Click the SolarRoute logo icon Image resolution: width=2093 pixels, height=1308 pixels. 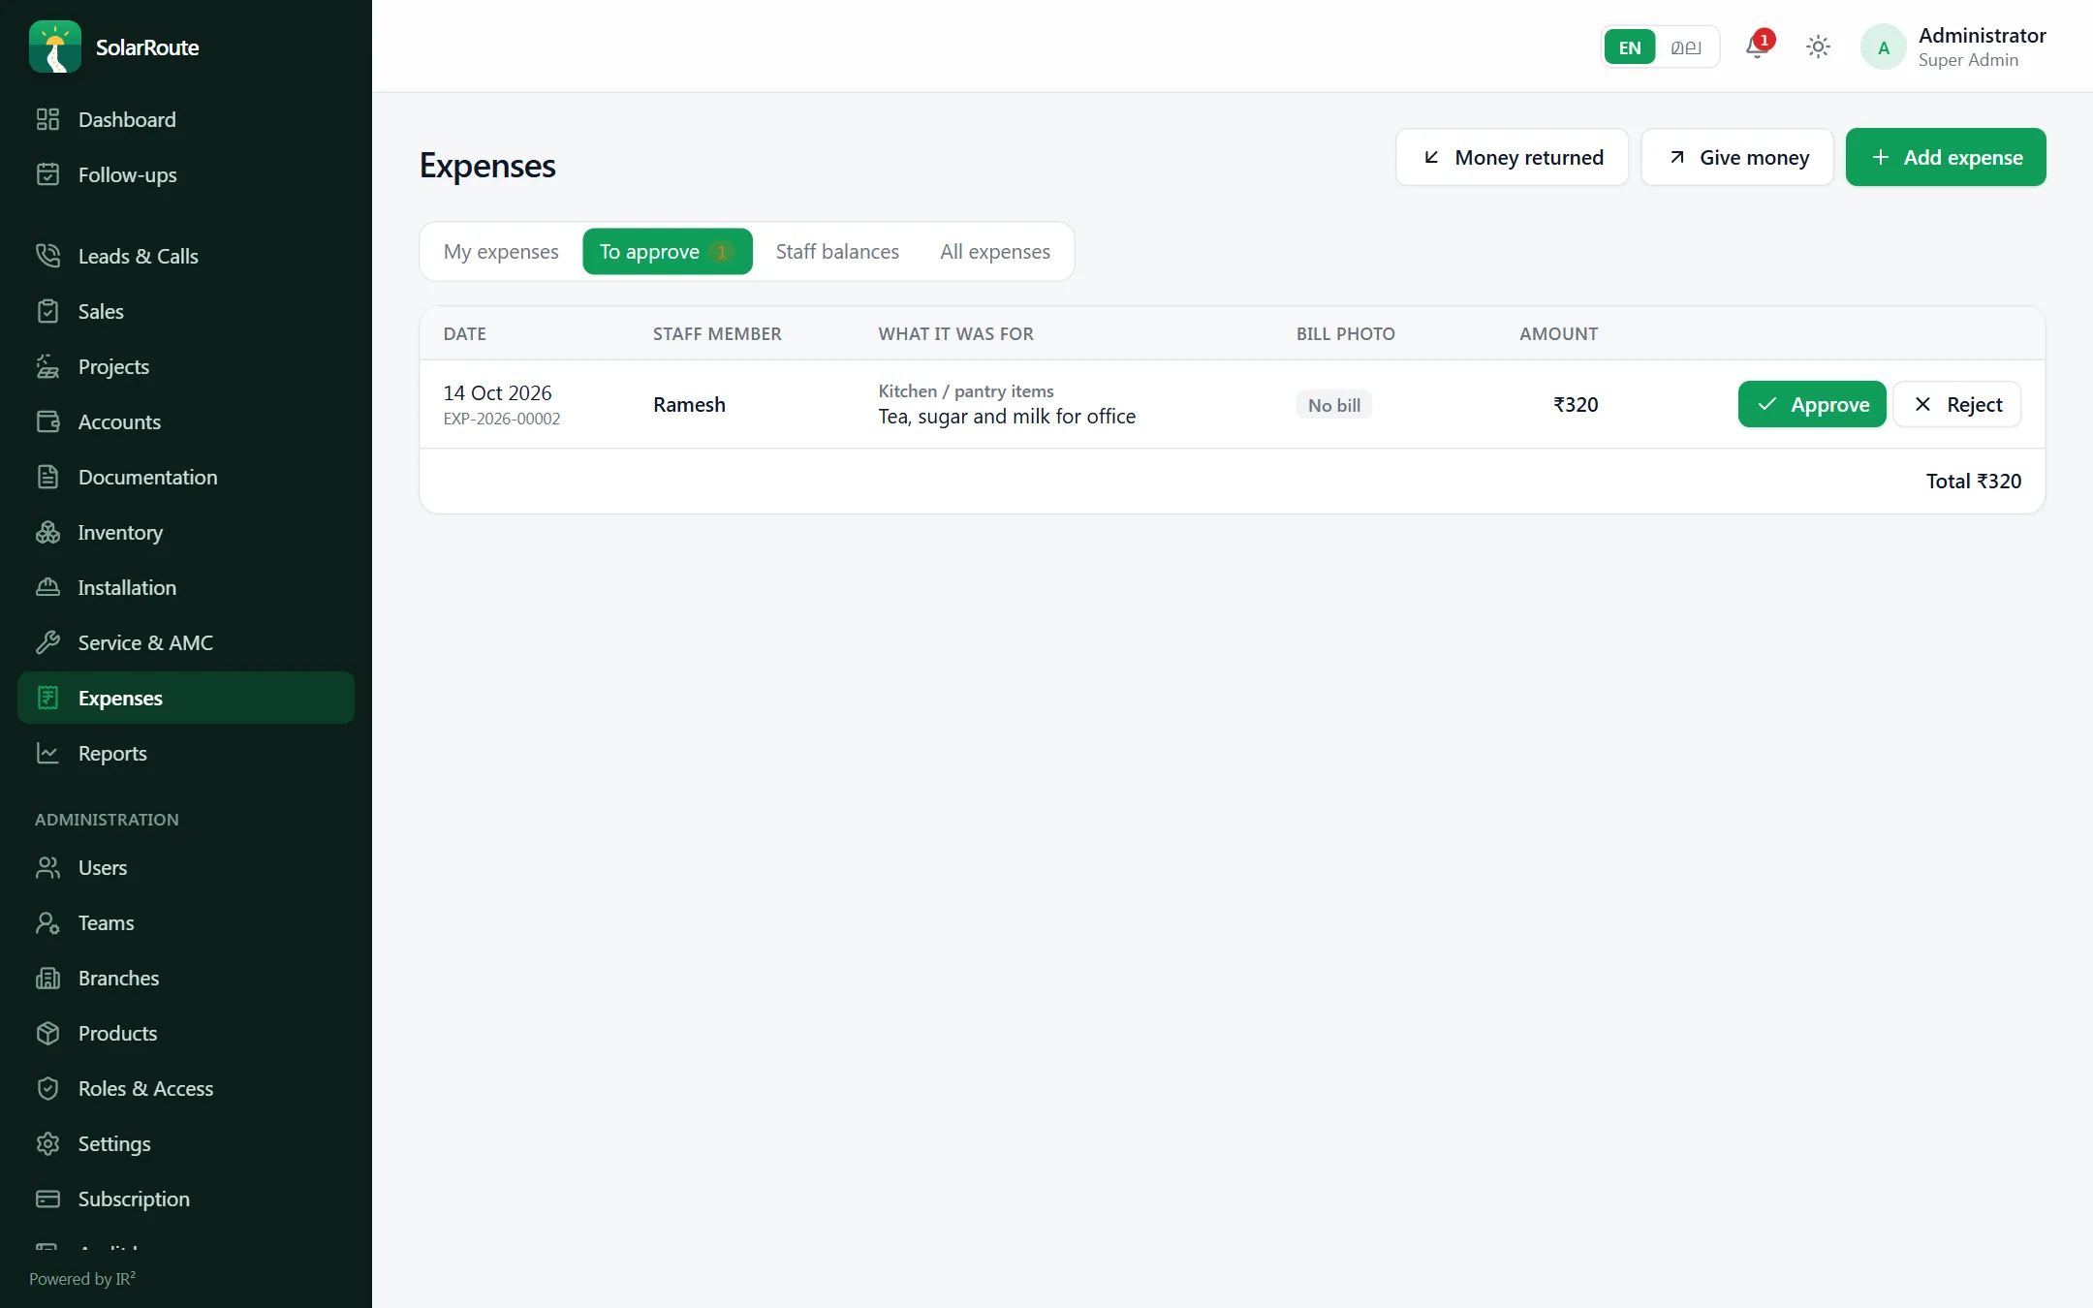click(x=55, y=47)
